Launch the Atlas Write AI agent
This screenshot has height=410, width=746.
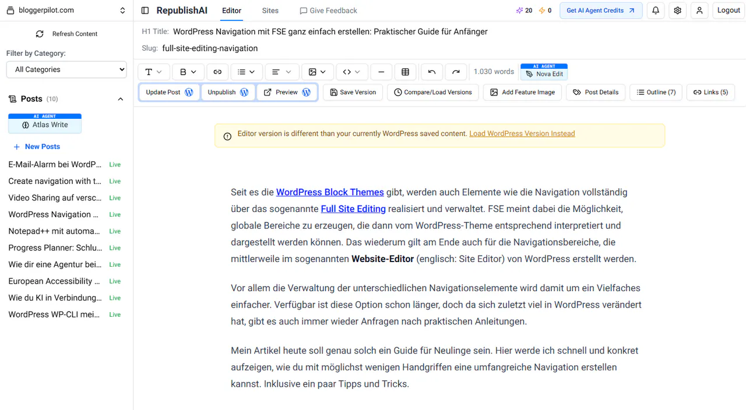(45, 123)
